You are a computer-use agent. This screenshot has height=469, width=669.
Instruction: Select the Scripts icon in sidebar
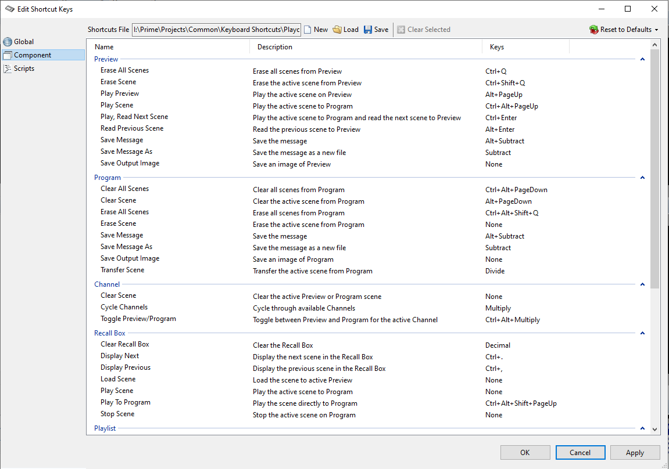[8, 68]
